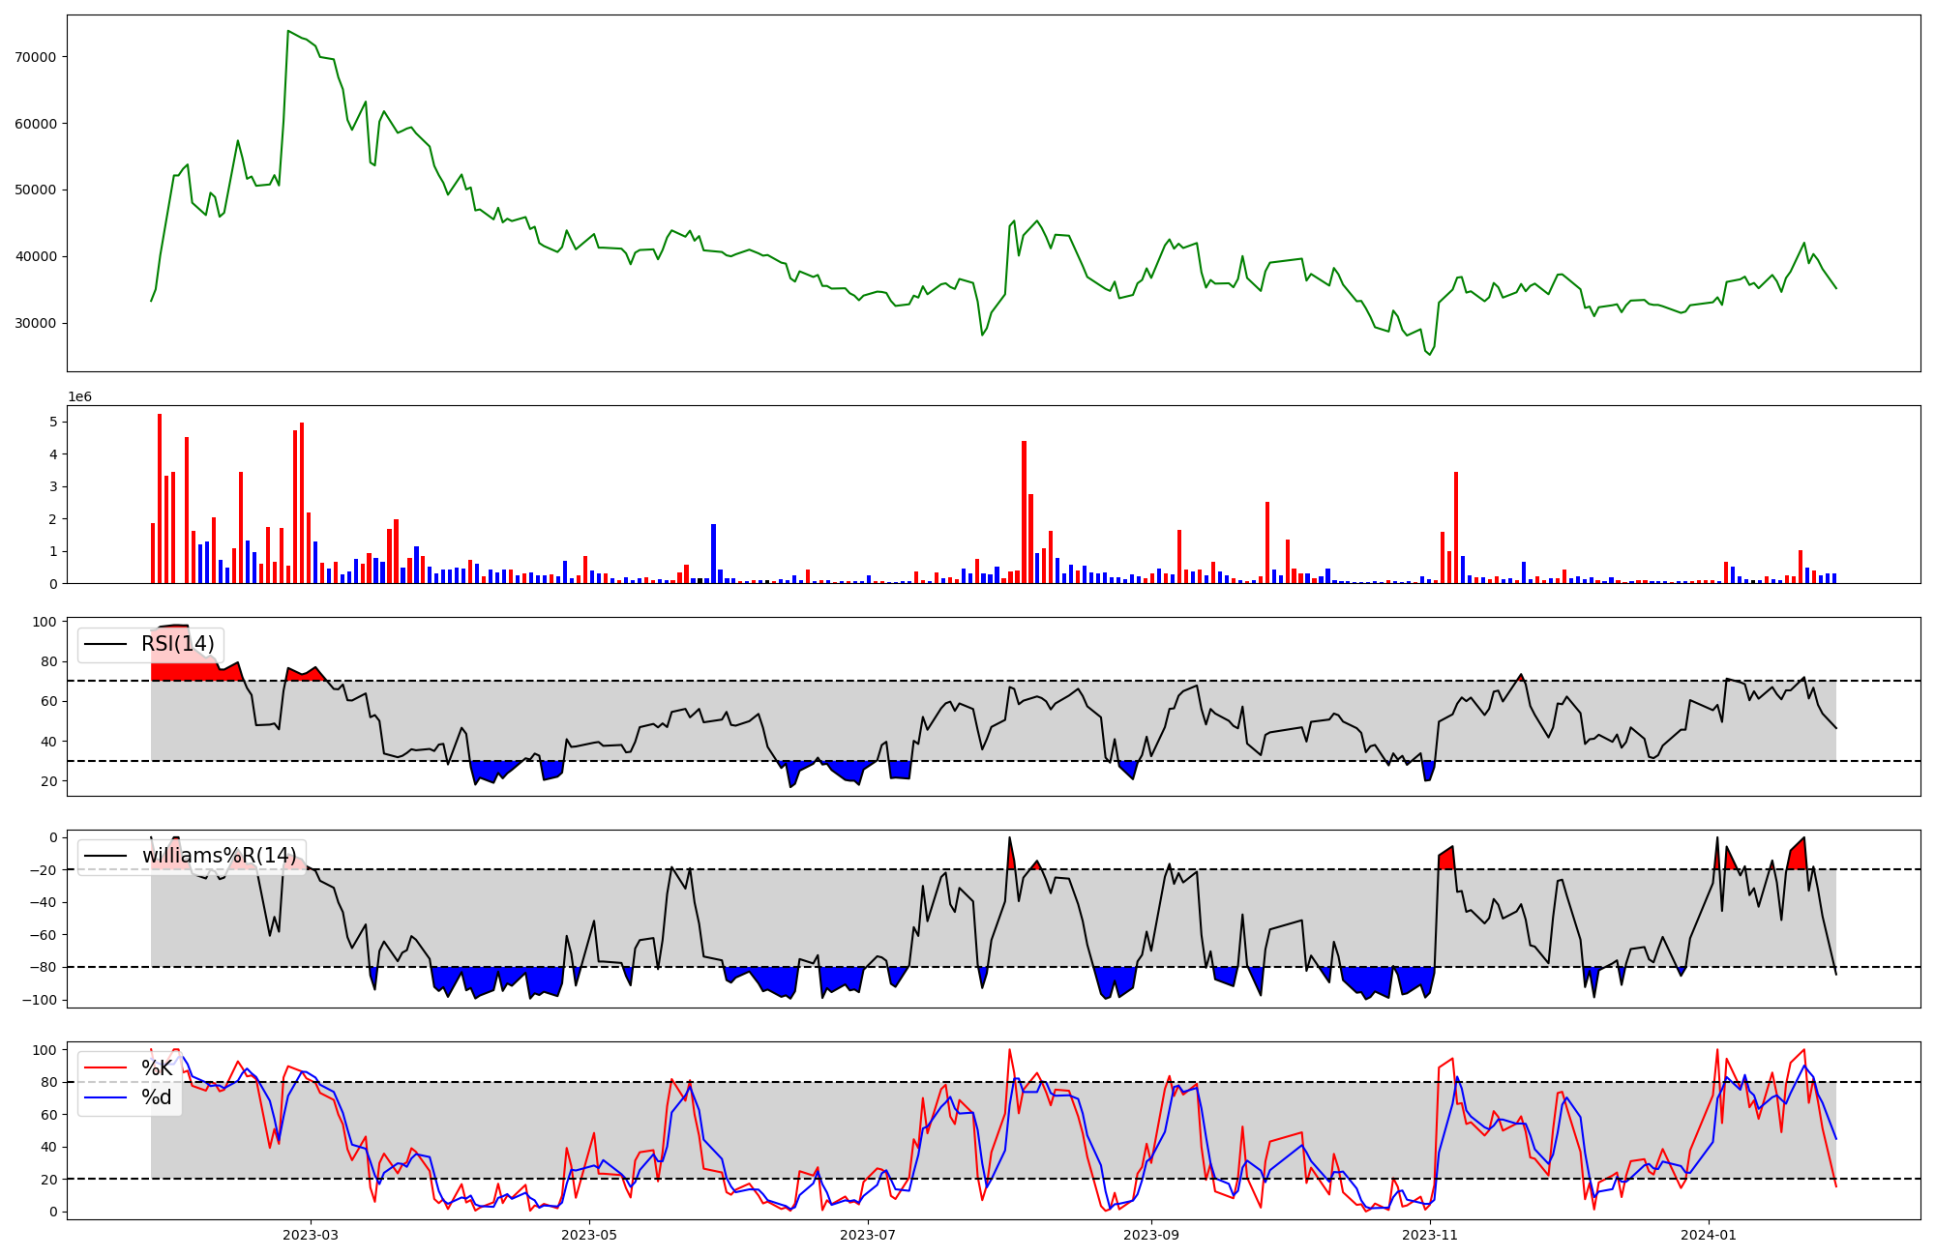1935x1257 pixels.
Task: Select the 2023-09 date tick label
Action: (x=1151, y=1235)
